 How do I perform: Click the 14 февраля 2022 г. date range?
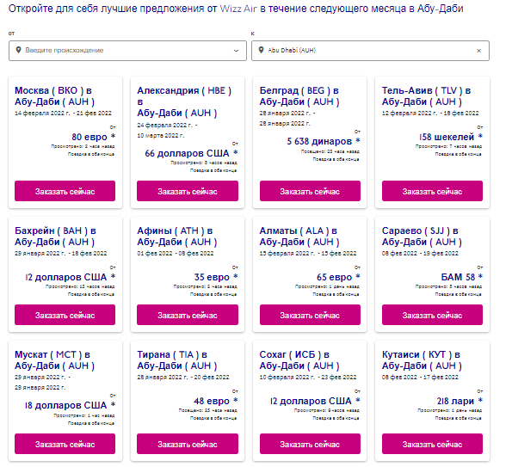pyautogui.click(x=63, y=114)
